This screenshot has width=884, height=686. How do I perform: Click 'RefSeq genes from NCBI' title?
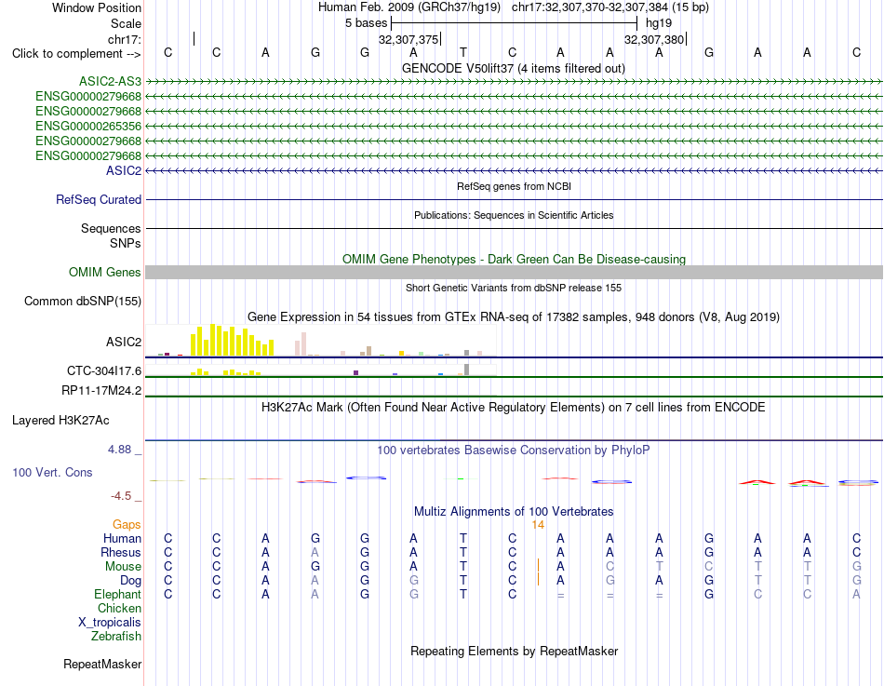(x=515, y=186)
